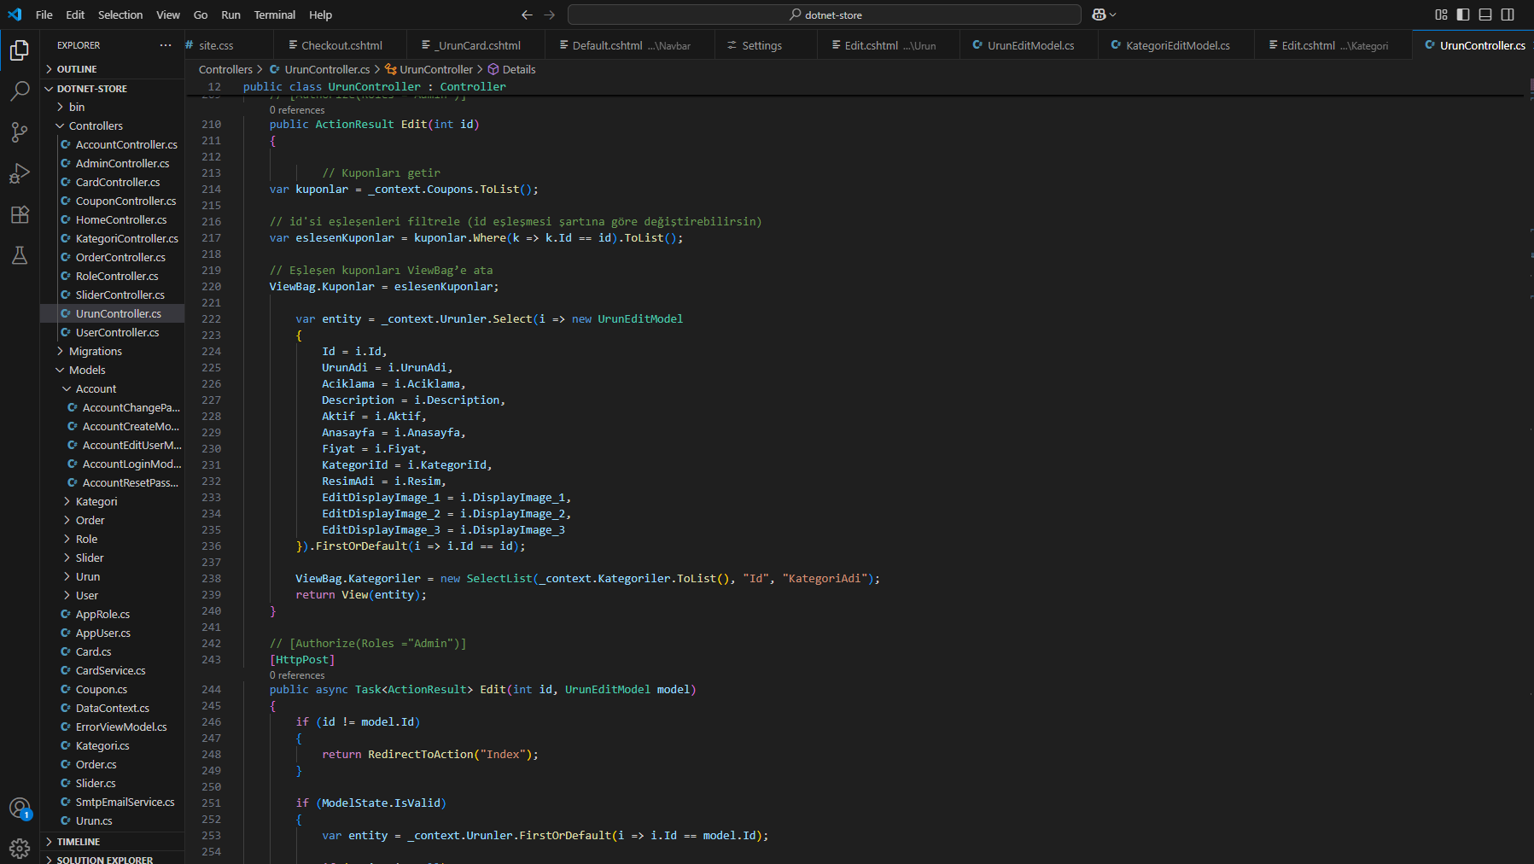Open Run and Debug view icon
The image size is (1534, 864).
tap(20, 172)
